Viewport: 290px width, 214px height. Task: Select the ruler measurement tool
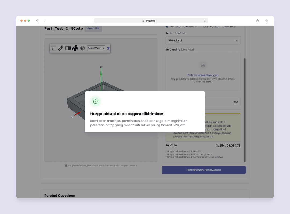click(x=61, y=48)
